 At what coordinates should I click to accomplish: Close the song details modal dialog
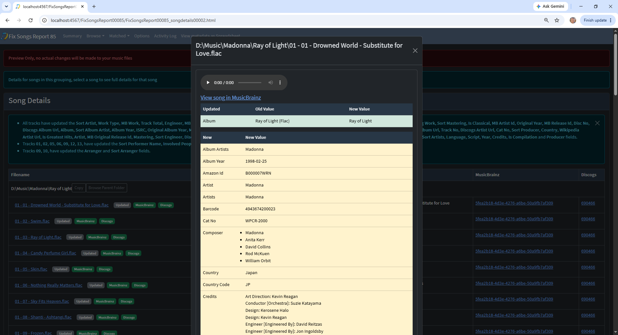415,51
